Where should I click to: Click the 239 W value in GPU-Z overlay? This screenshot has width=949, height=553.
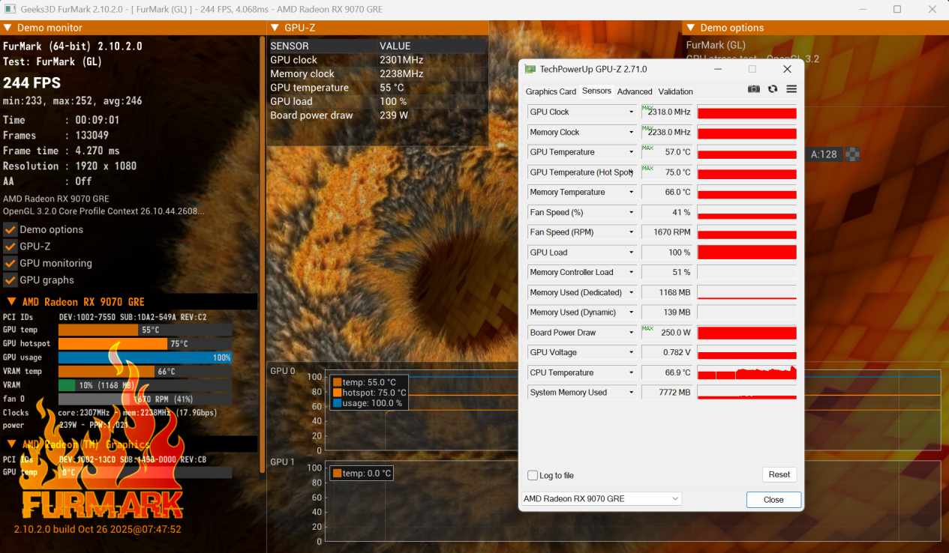point(394,115)
